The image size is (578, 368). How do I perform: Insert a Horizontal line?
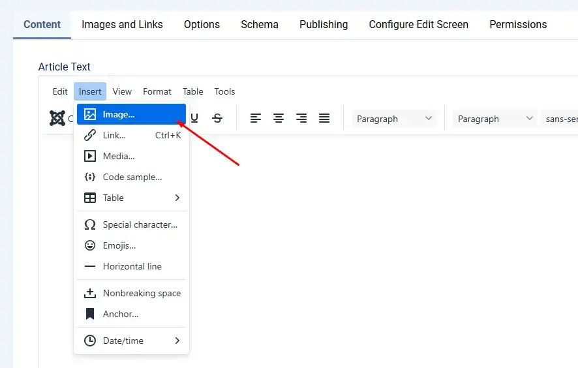(x=131, y=266)
